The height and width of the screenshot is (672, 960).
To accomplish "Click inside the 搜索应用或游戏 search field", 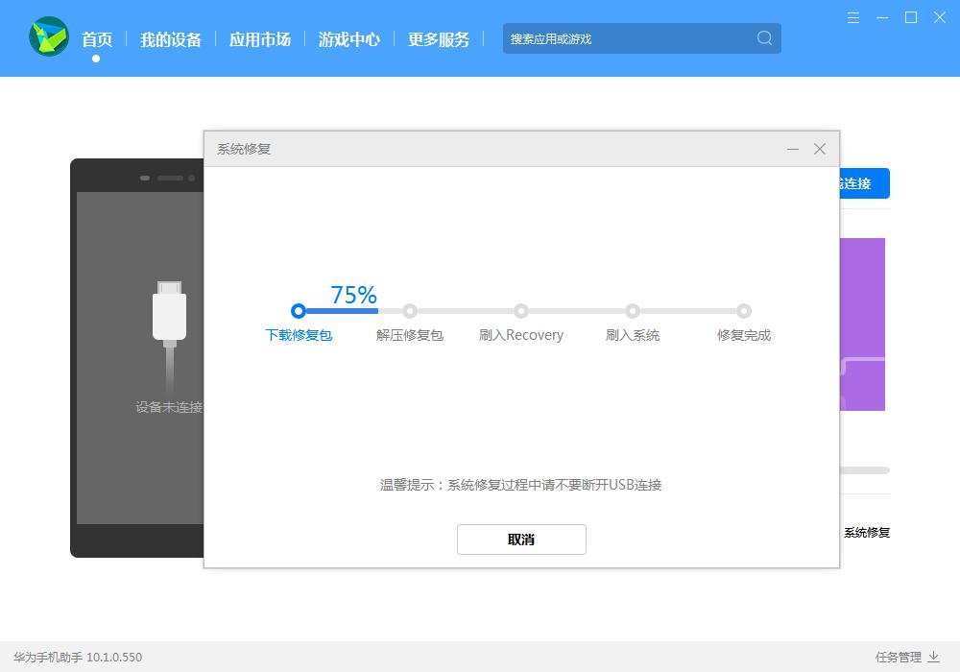I will (x=595, y=38).
